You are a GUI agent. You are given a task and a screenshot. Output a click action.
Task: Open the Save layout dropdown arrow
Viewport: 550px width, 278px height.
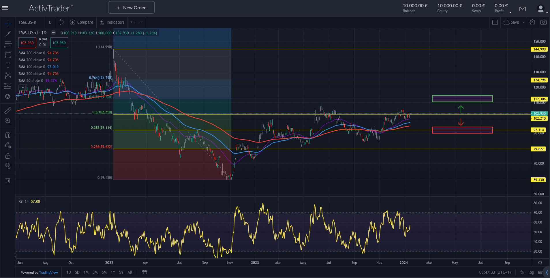(x=524, y=22)
